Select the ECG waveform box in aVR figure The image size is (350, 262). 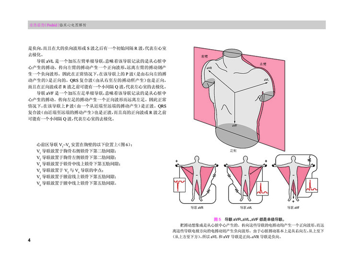point(180,185)
